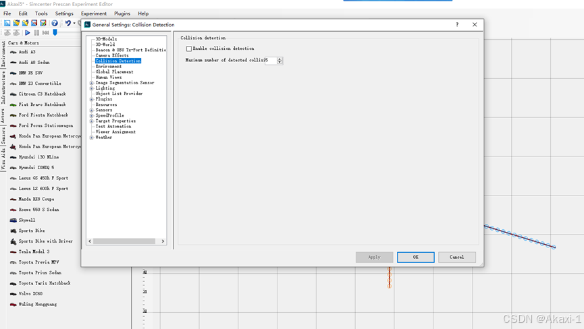Select the Ford Focus Stationwagon icon

(x=13, y=125)
